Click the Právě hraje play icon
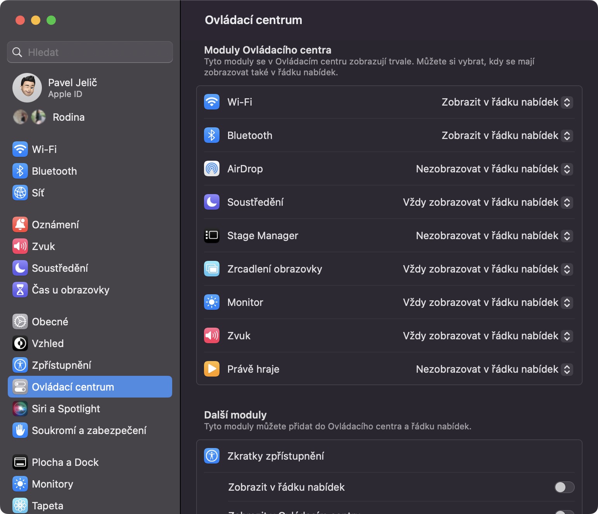The width and height of the screenshot is (598, 514). 212,369
